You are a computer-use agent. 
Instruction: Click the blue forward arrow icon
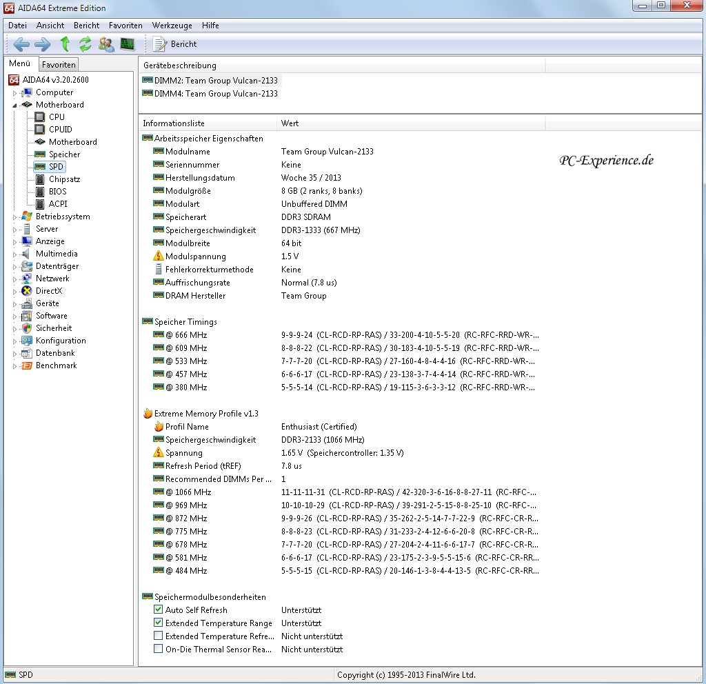pos(43,45)
